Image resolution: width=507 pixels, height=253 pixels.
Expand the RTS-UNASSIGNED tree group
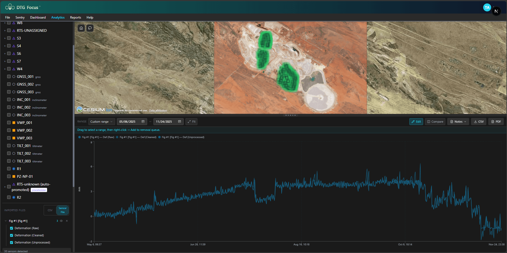[5, 31]
